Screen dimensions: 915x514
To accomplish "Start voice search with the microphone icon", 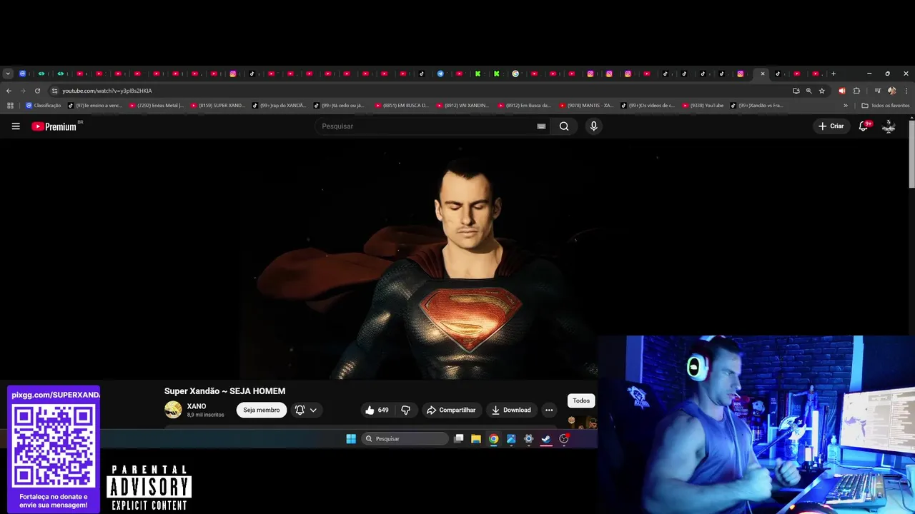I will tap(593, 126).
